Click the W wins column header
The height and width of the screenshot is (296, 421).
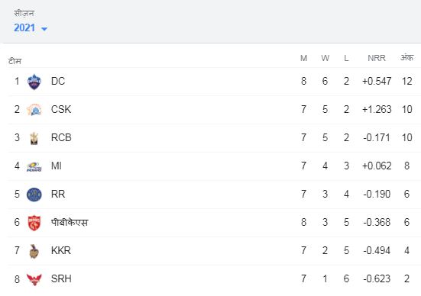[x=325, y=58]
